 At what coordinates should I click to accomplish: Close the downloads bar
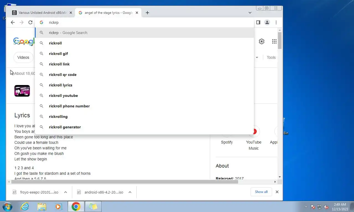click(277, 192)
